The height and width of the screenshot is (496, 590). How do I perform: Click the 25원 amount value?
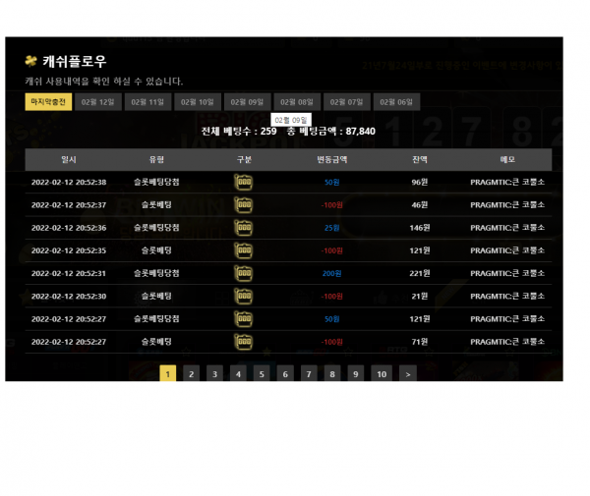[332, 228]
